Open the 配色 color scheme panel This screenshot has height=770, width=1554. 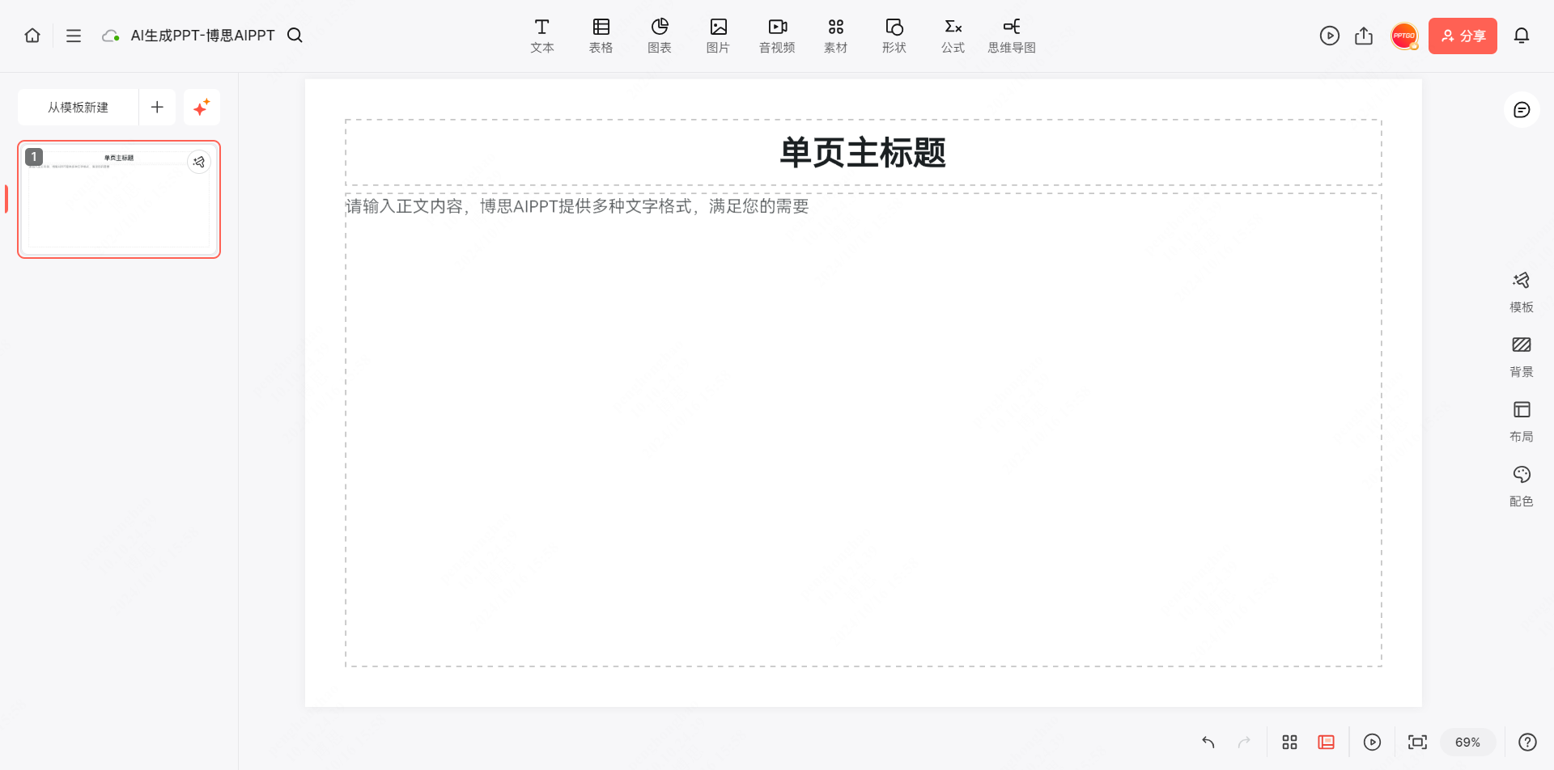tap(1522, 486)
